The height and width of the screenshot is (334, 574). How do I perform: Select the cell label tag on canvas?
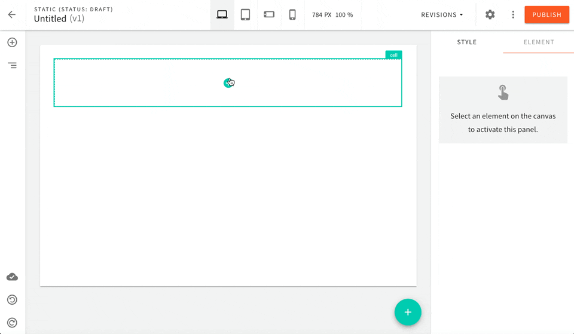(393, 55)
